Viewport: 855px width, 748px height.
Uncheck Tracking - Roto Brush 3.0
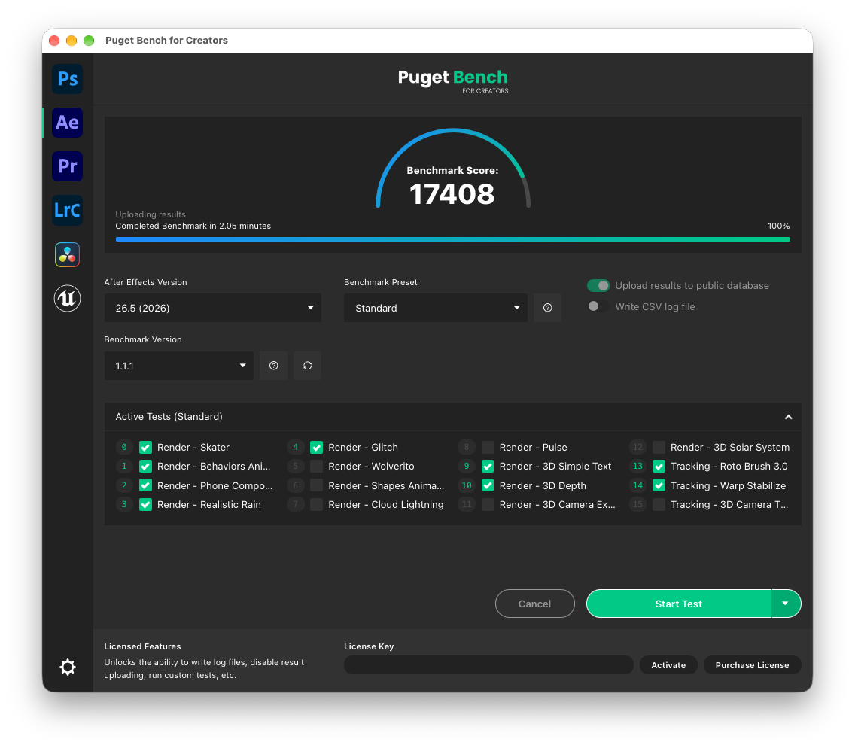pyautogui.click(x=659, y=467)
